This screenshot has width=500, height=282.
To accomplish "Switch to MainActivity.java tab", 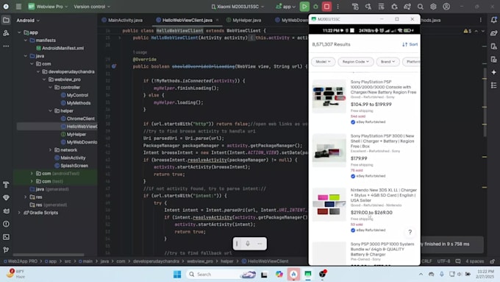I will coord(122,20).
